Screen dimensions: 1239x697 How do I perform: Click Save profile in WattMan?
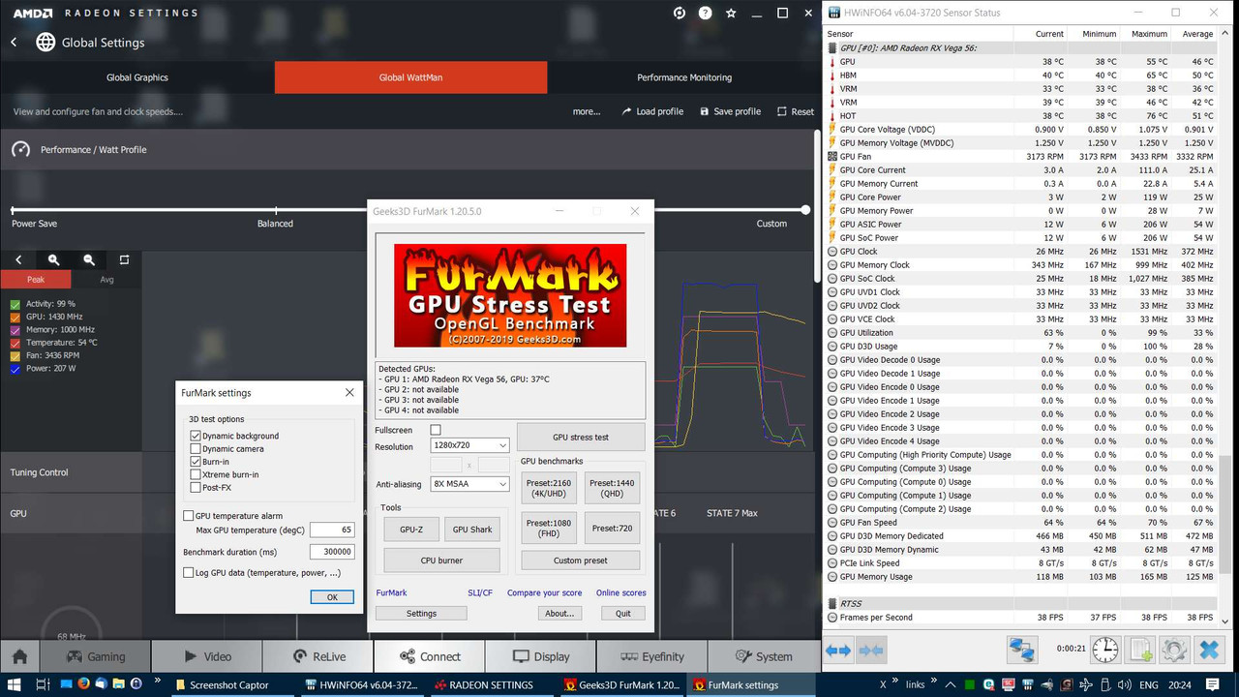click(x=731, y=111)
